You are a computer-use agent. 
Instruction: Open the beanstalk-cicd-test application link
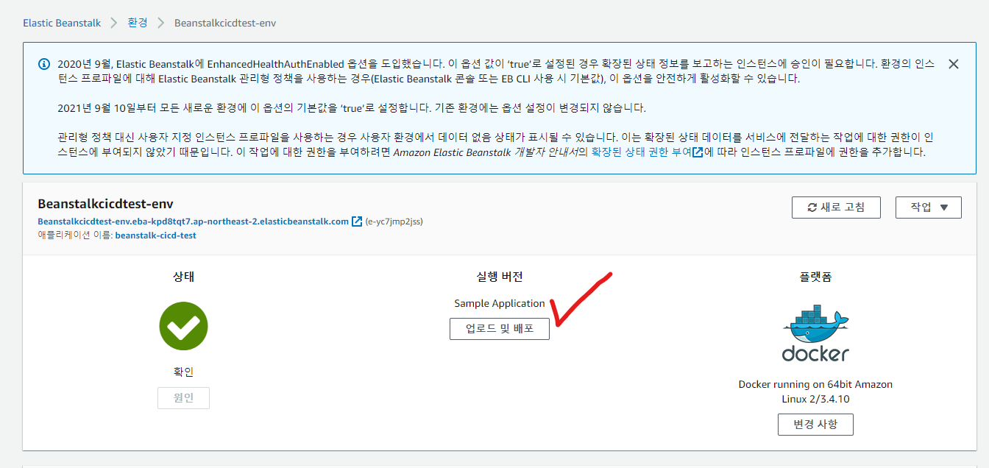155,235
